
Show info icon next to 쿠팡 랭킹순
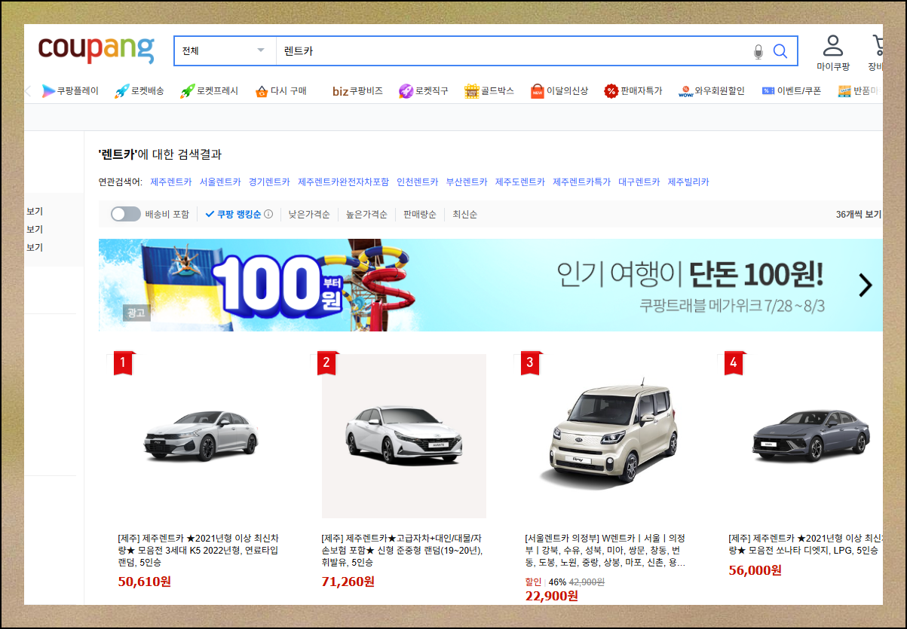(268, 215)
